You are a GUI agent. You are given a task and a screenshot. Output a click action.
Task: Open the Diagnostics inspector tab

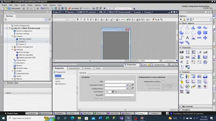click(159, 65)
